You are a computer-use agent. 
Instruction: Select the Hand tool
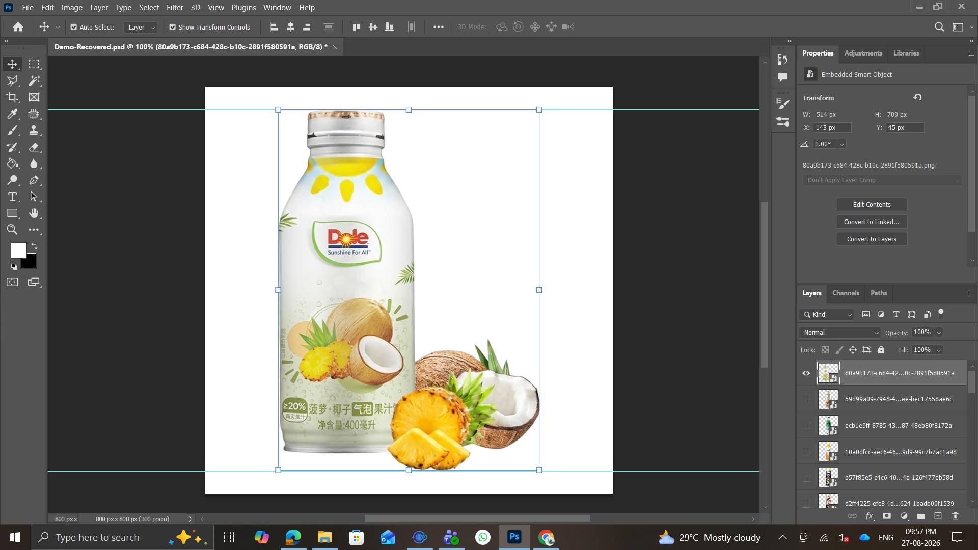(x=34, y=213)
